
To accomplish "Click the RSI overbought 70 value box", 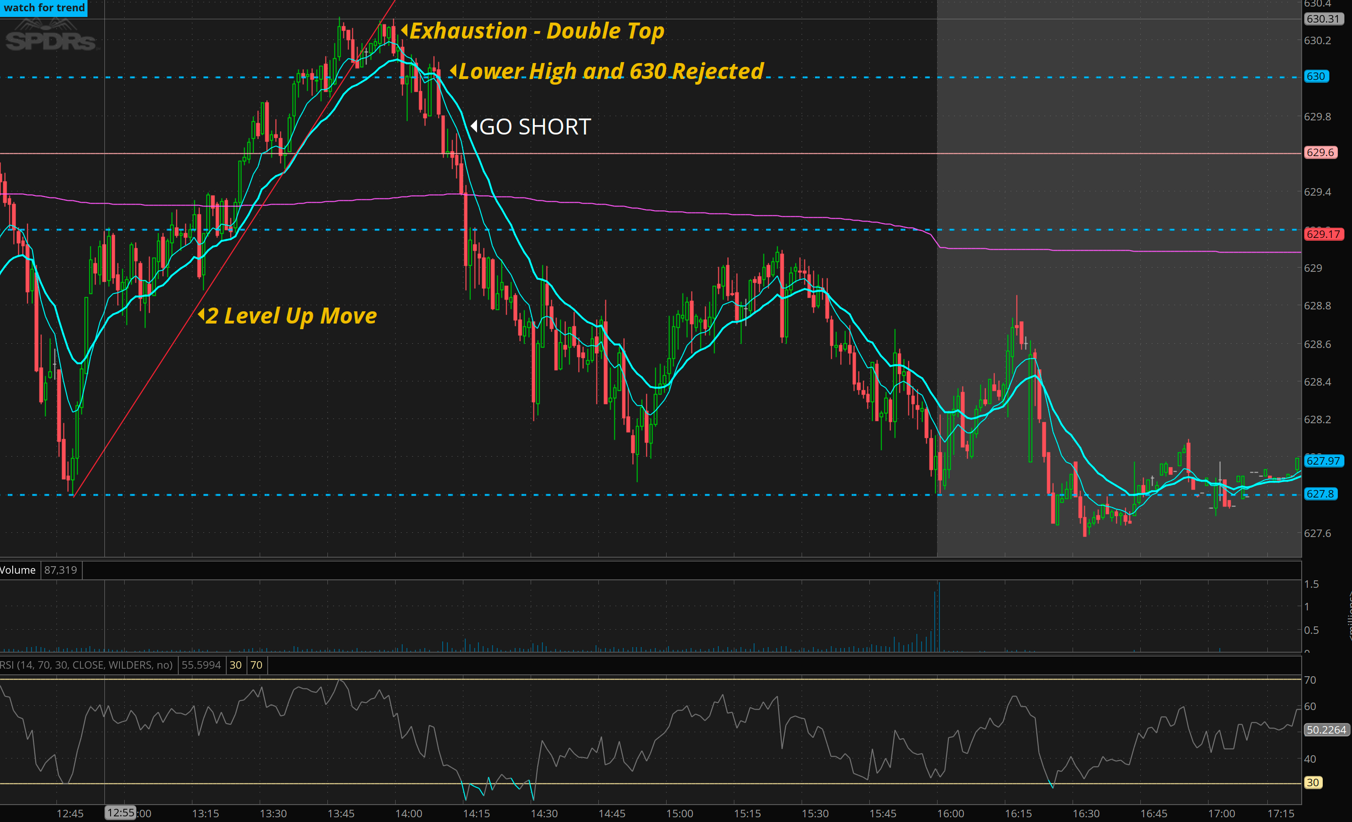I will pos(256,664).
